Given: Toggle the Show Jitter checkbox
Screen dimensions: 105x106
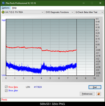Looking at the screenshot, I should 6,91.
